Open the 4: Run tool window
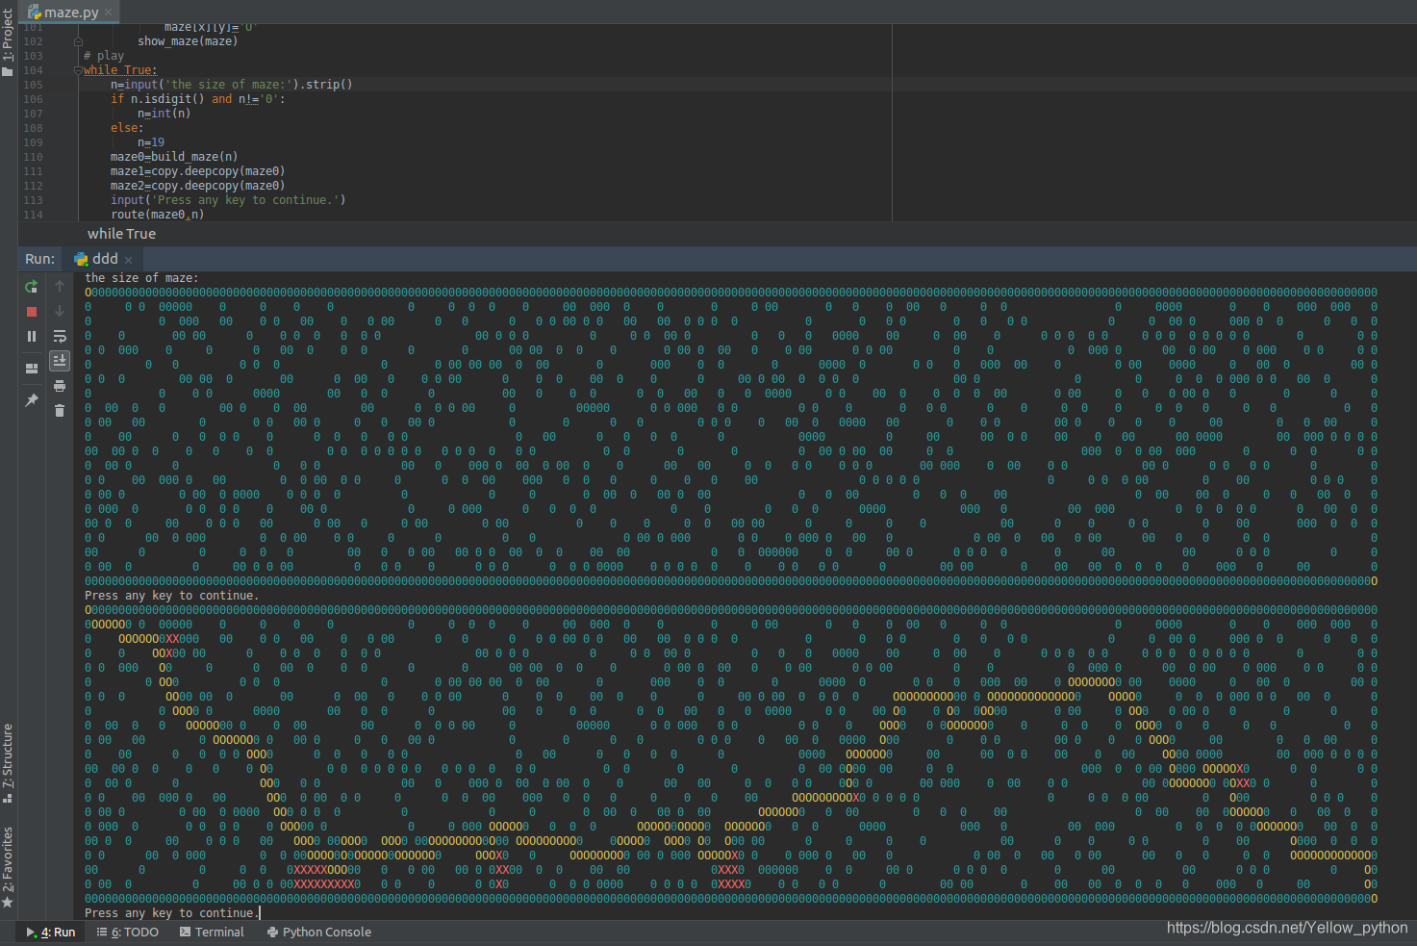Image resolution: width=1417 pixels, height=946 pixels. click(50, 932)
